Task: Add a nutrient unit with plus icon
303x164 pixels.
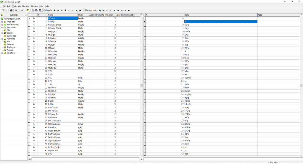Action: [x=100, y=10]
